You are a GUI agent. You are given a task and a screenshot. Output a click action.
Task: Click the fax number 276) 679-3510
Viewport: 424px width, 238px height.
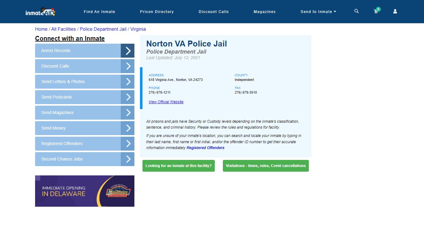click(x=246, y=92)
